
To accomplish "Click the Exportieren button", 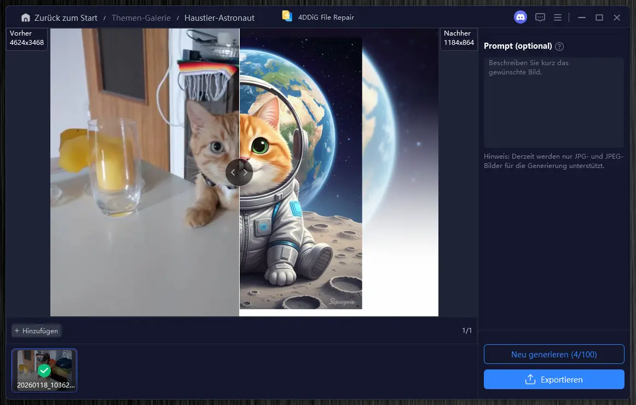I will [554, 379].
